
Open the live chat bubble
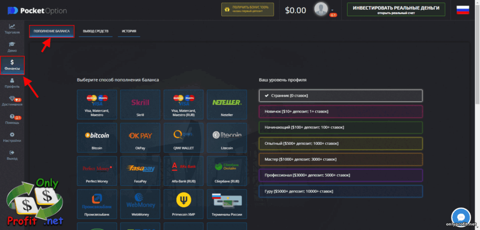coord(460,217)
